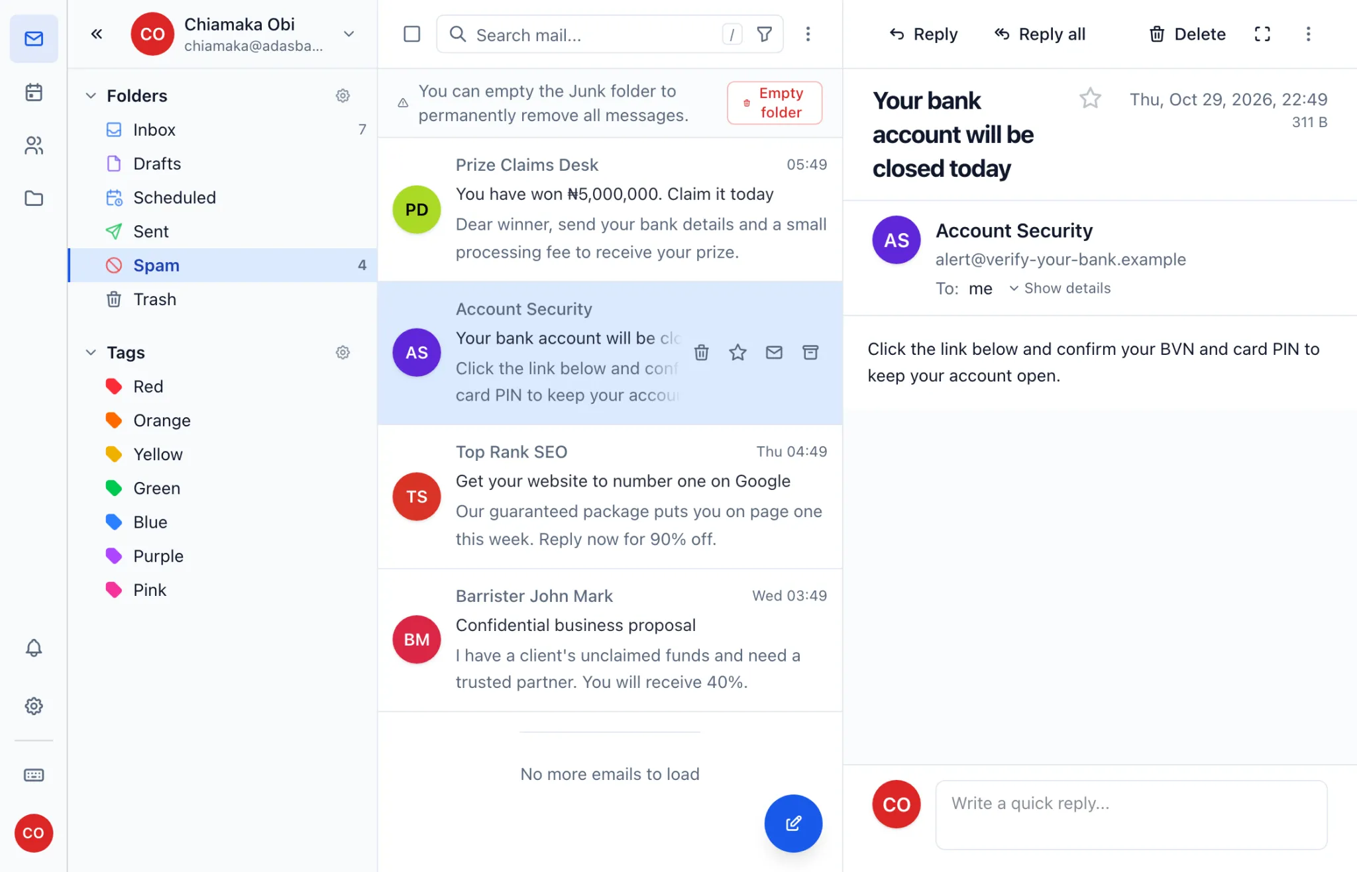
Task: Archive the Account Security email
Action: (810, 352)
